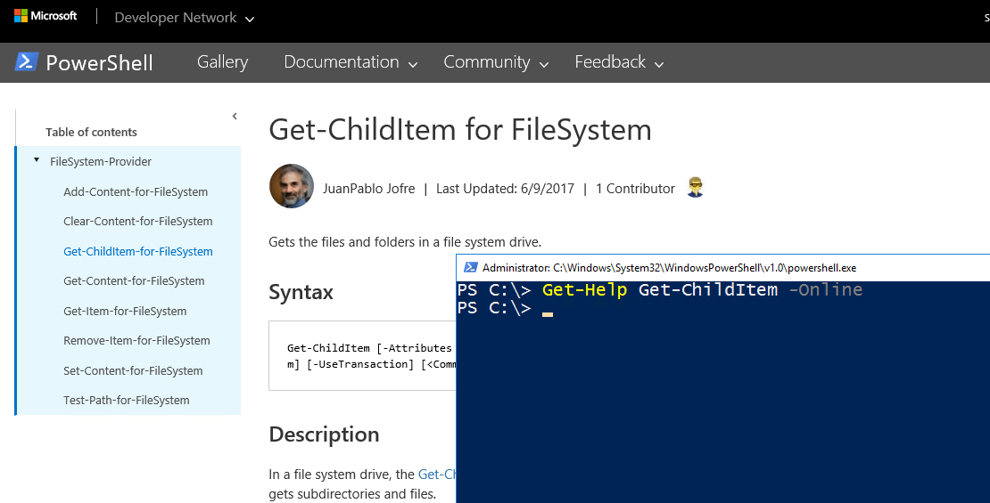Open Get-Content-for-FileSystem page

point(134,280)
